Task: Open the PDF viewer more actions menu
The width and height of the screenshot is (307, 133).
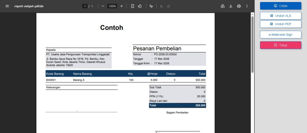Action: (x=247, y=6)
